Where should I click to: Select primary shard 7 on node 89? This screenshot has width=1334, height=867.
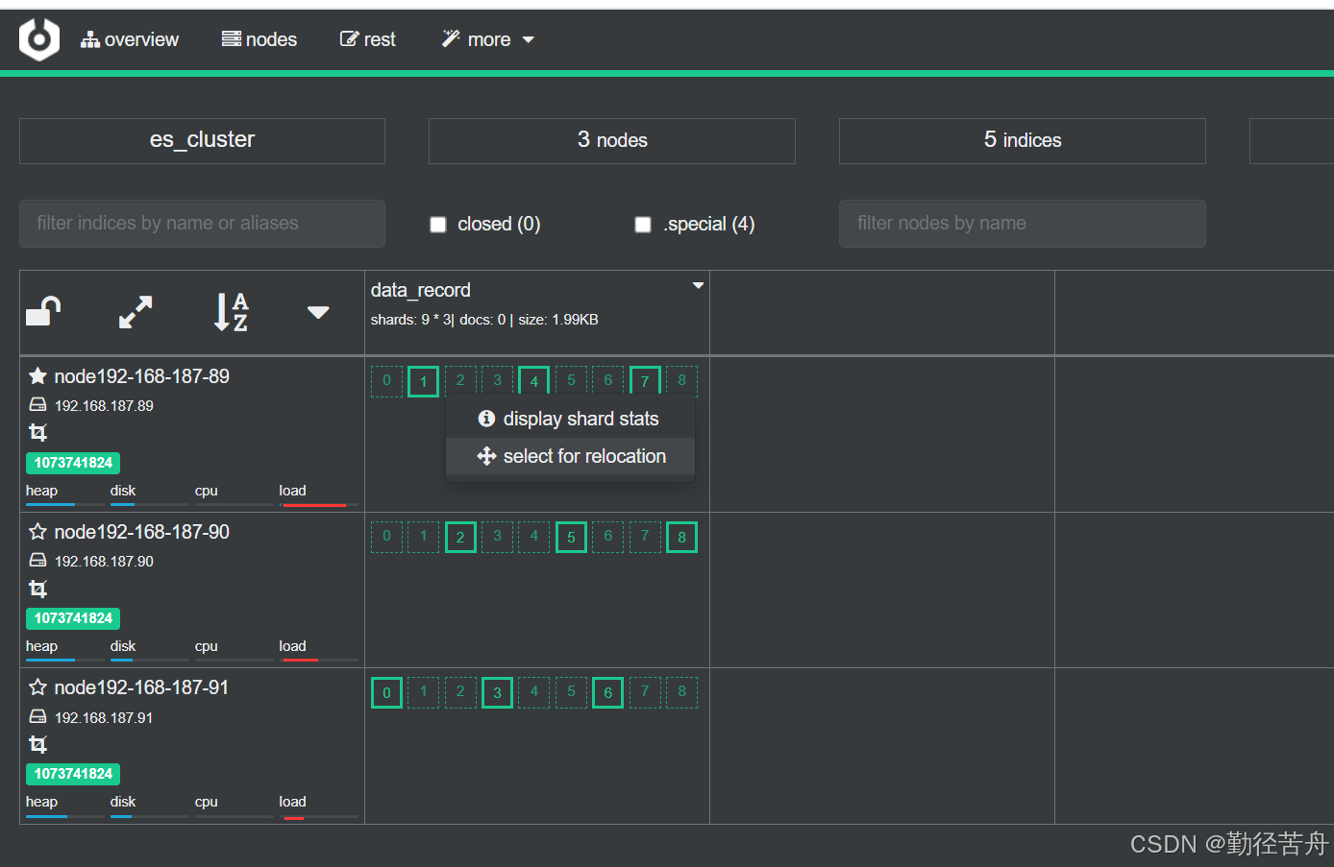(645, 381)
